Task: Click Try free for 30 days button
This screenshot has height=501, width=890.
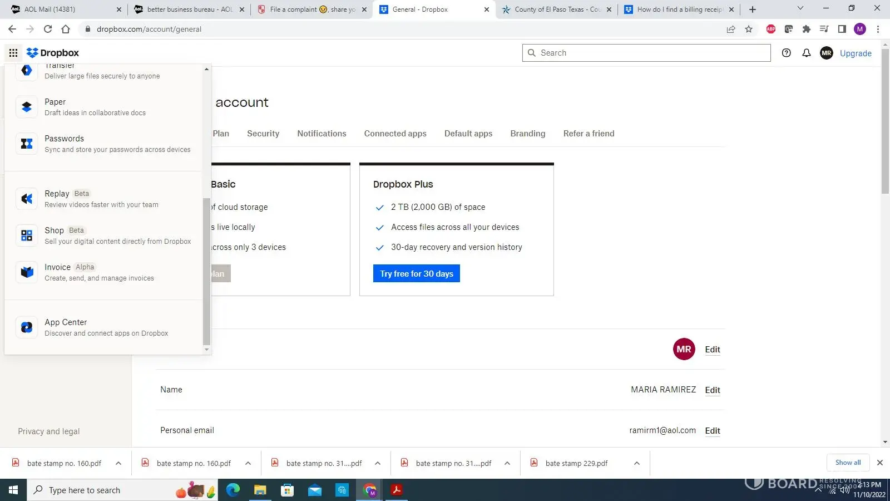Action: click(416, 273)
